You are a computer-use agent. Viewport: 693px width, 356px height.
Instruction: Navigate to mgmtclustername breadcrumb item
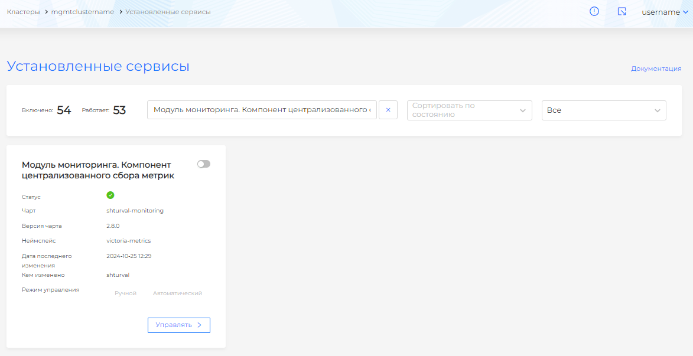[82, 12]
